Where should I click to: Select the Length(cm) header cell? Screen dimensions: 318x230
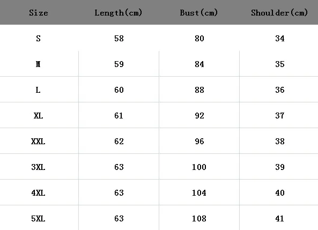pos(118,13)
